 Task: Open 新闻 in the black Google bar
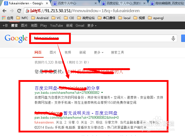69,25
